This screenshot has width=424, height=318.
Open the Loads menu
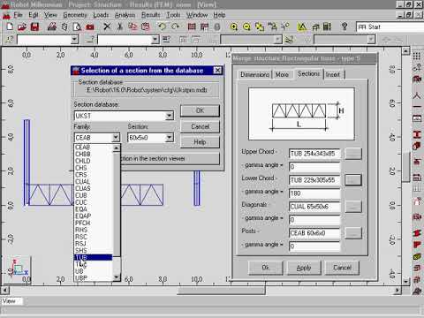(101, 15)
